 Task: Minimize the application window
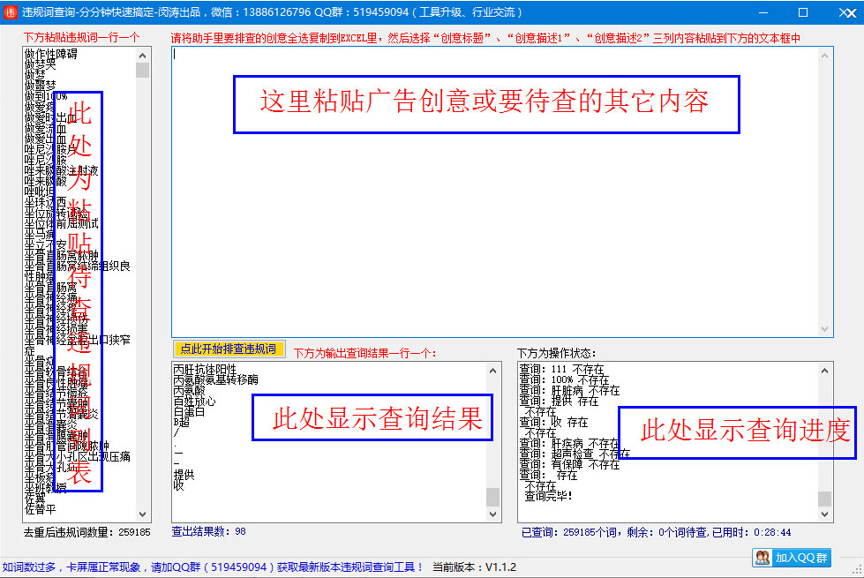click(x=763, y=12)
